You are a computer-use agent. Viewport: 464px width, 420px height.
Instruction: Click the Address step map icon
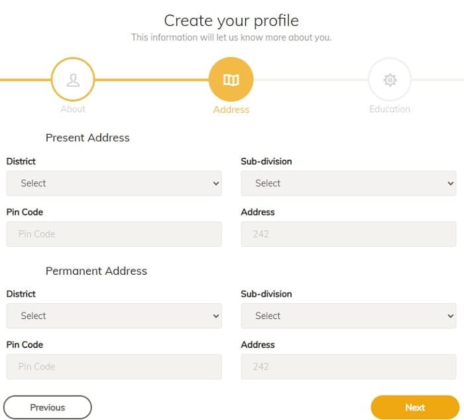[231, 80]
